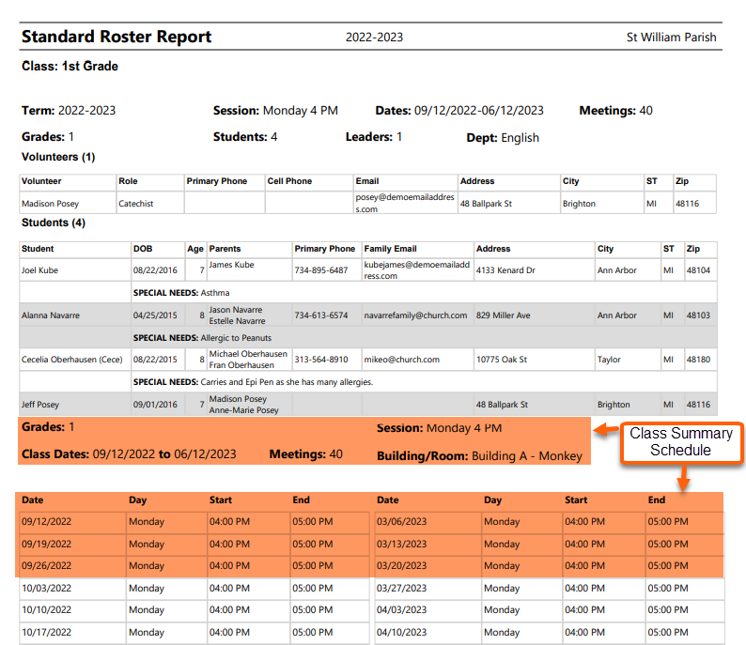This screenshot has width=746, height=645.
Task: Select schedule date 10/17/2022
Action: pyautogui.click(x=47, y=632)
